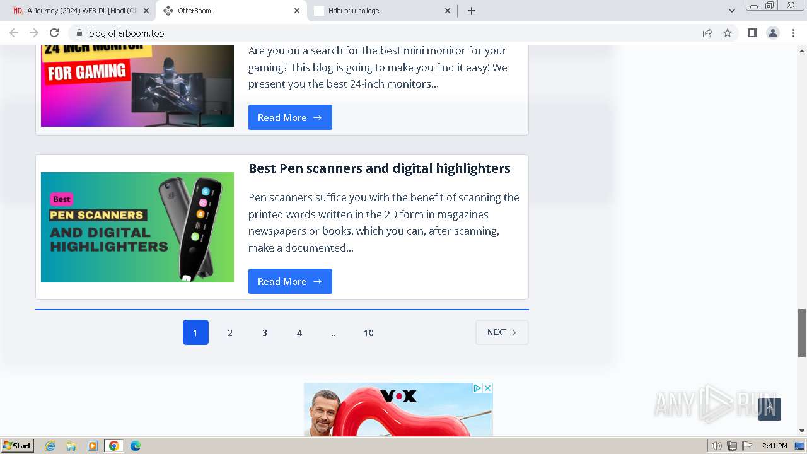Go forward with the browser forward arrow
807x454 pixels.
(x=34, y=33)
